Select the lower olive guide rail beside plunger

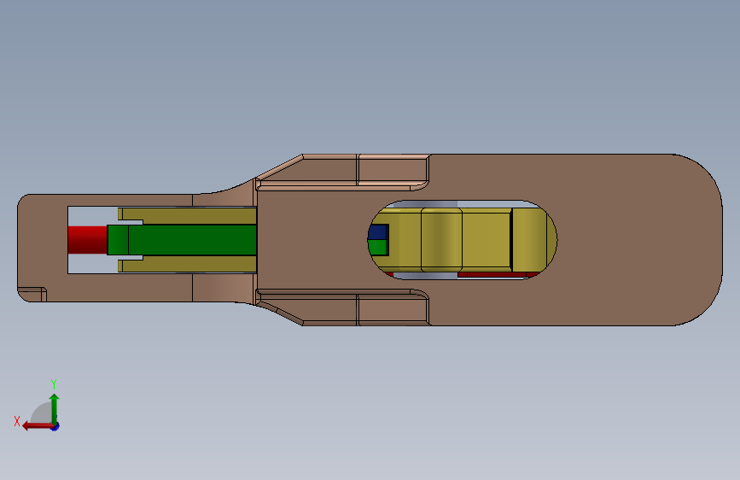coord(188,264)
